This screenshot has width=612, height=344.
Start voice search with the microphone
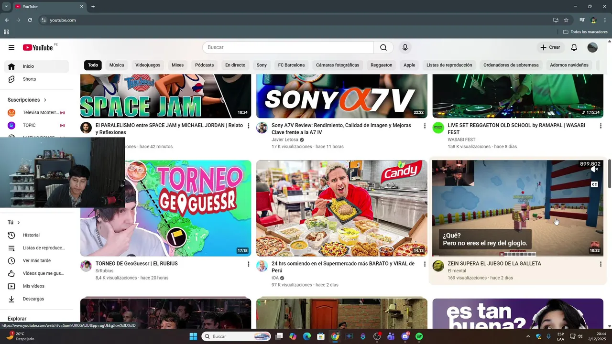[405, 47]
